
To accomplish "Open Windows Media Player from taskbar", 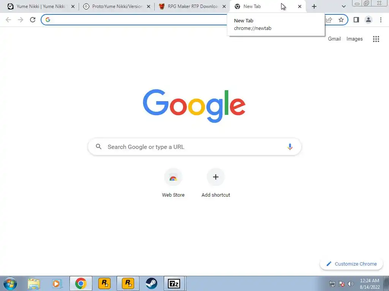I will pos(57,283).
